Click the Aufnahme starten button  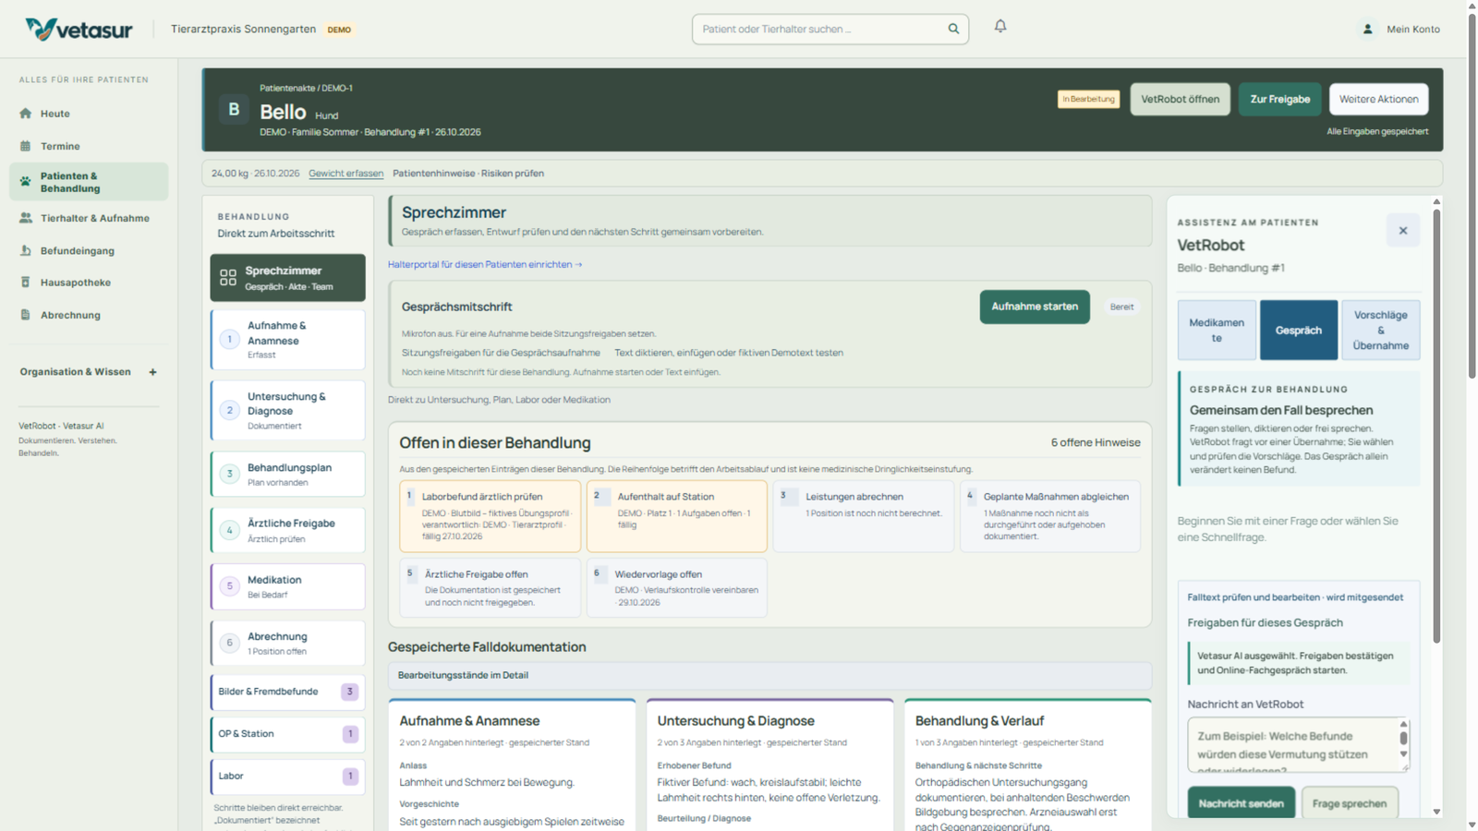tap(1035, 307)
